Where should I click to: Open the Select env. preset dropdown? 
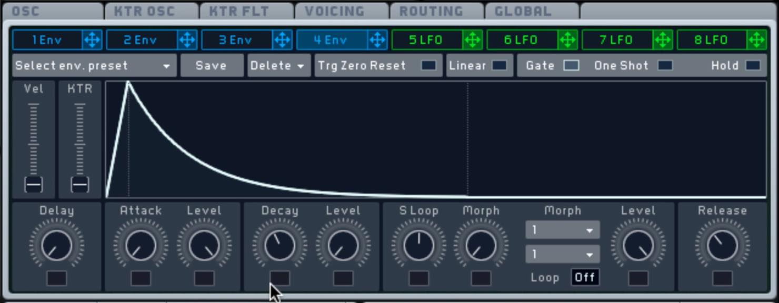94,66
